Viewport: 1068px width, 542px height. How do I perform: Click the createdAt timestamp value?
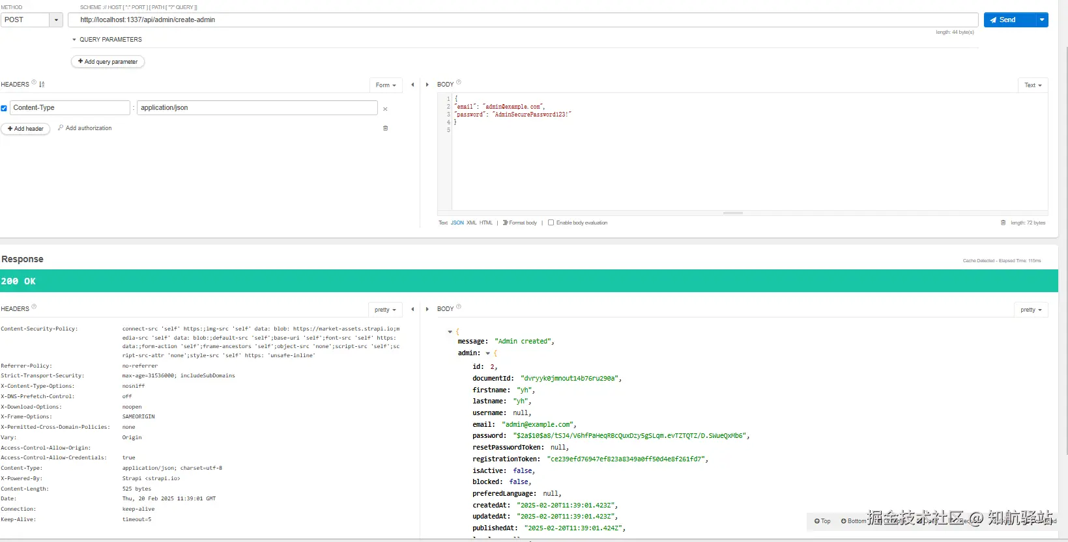tap(566, 506)
